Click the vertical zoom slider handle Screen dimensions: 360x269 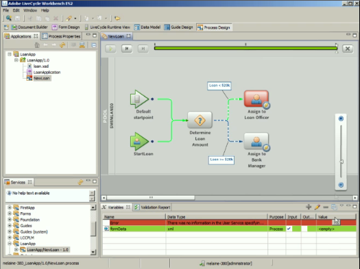(341, 162)
